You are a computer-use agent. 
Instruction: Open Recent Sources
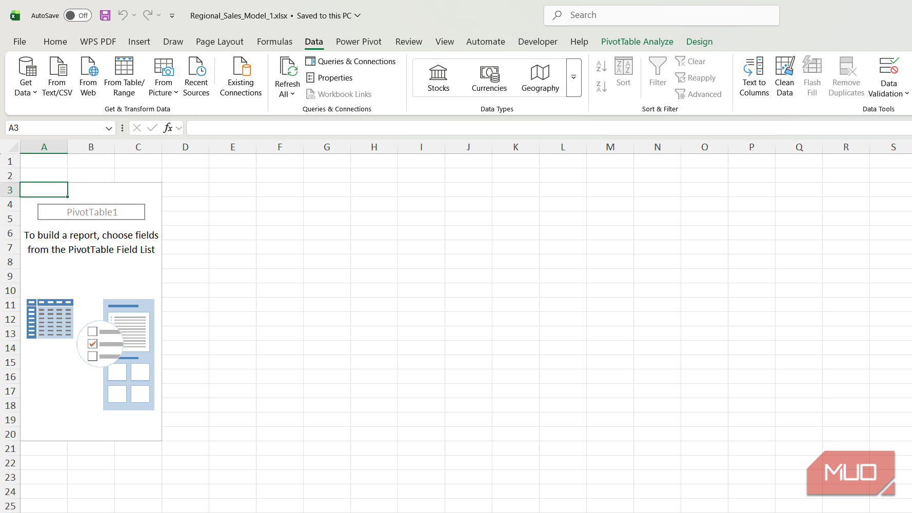[x=196, y=77]
